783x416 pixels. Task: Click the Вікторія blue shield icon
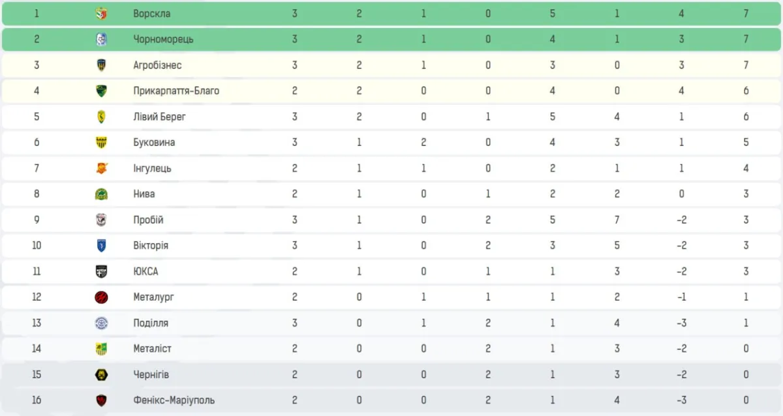(x=101, y=246)
